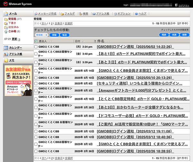This screenshot has height=162, width=193.
Task: Click the priority flag column icon
Action: (95, 41)
